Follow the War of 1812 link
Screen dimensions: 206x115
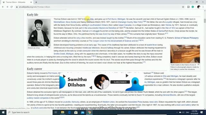pos(170,28)
